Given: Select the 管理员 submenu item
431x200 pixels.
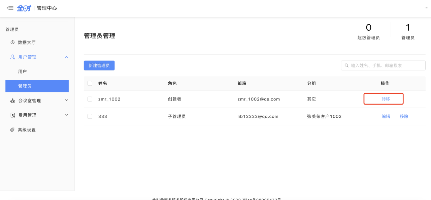Looking at the screenshot, I should click(37, 86).
